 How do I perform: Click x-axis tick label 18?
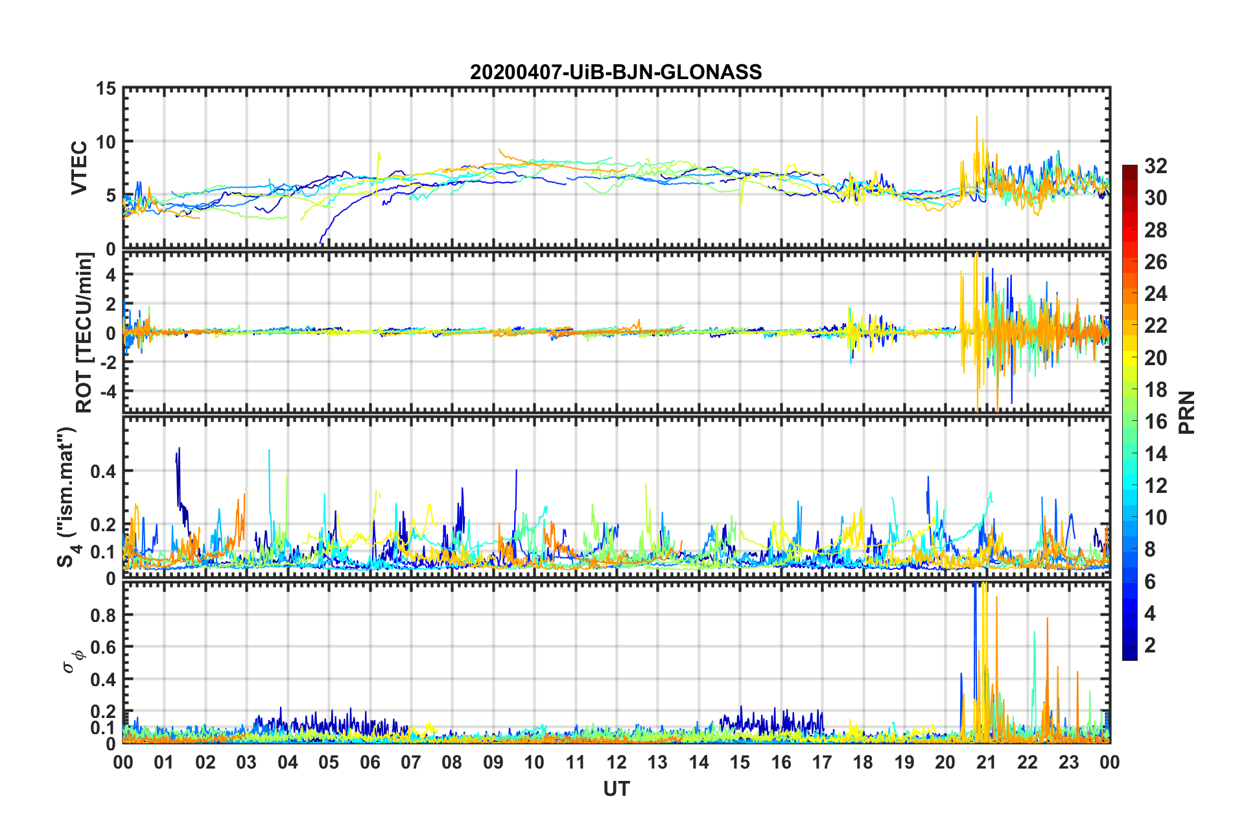[x=863, y=762]
